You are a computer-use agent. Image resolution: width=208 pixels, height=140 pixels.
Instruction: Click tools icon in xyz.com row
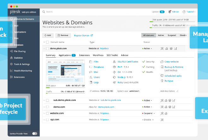pyautogui.click(x=162, y=120)
